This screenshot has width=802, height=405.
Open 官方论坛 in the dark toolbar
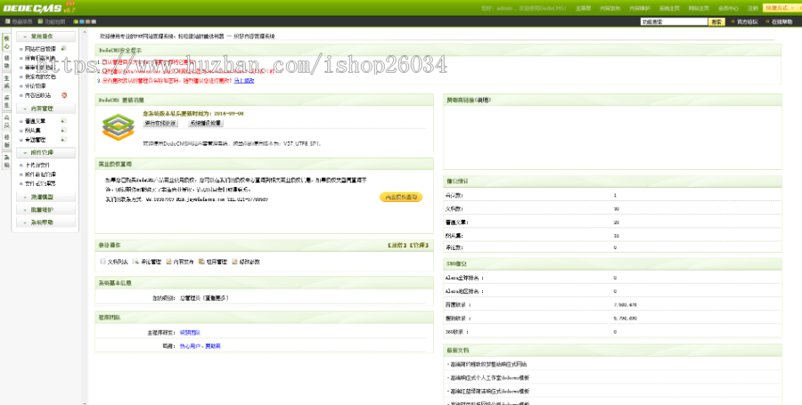coord(748,21)
